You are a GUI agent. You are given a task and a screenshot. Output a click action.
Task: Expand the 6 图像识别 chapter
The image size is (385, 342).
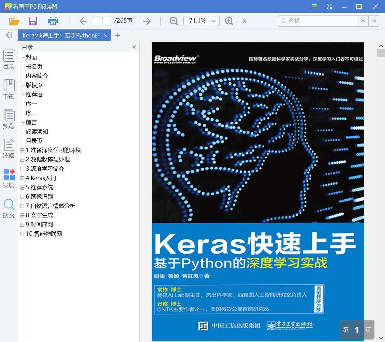coord(22,197)
